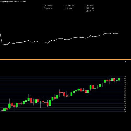Screen dimensions: 131x131
Task: Click the rightmost green candlestick
Action: 119,79
